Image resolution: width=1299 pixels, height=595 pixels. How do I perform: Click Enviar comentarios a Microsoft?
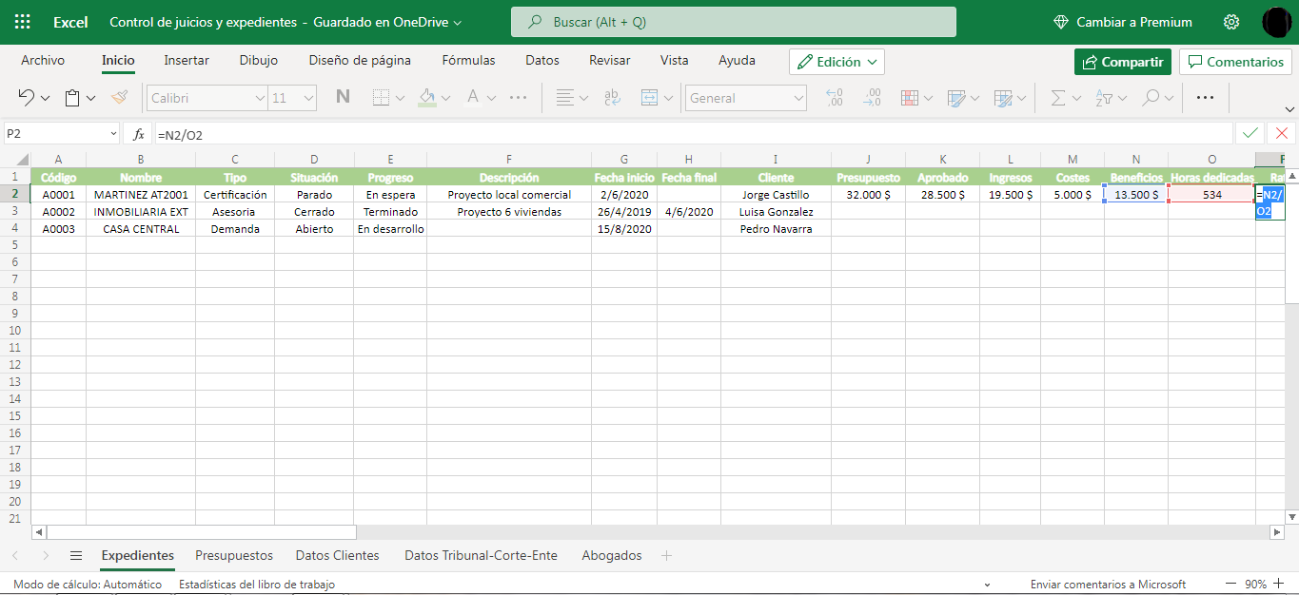[1108, 585]
